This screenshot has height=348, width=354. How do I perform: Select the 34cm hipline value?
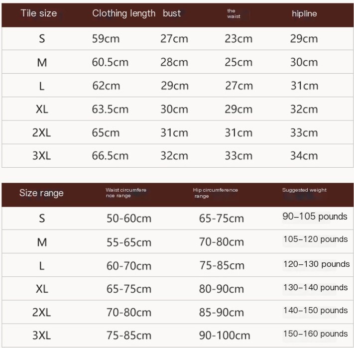[304, 156]
